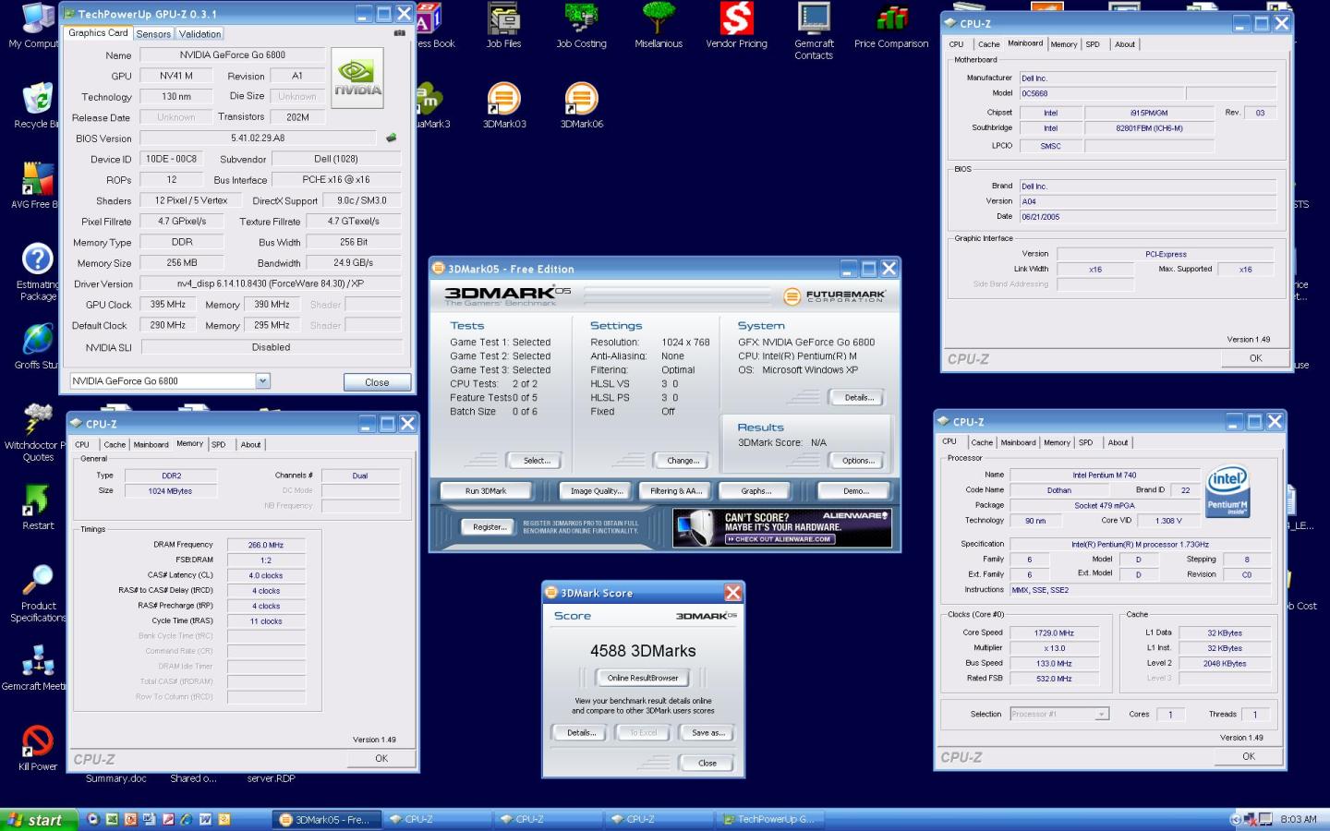Click OK in the Mainboard CPU-Z window
The image size is (1330, 831).
[1255, 358]
